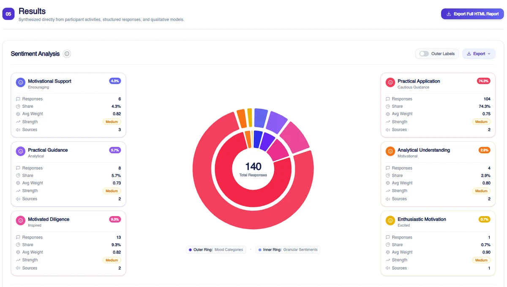Click the yellow outer donut segment
This screenshot has width=507, height=287.
[250, 117]
